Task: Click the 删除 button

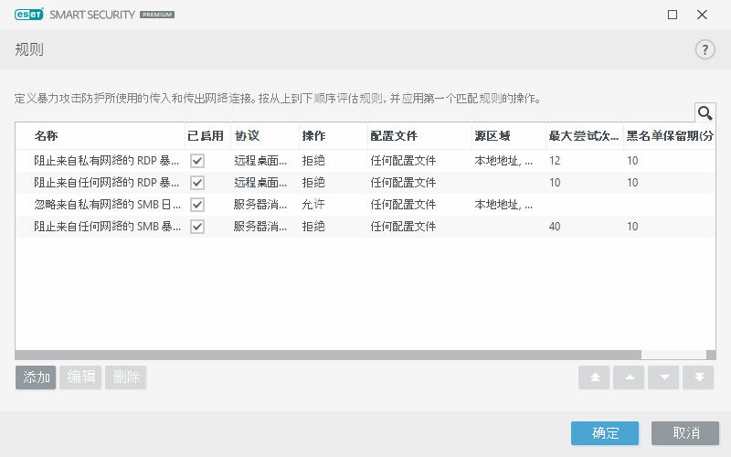Action: pyautogui.click(x=126, y=377)
